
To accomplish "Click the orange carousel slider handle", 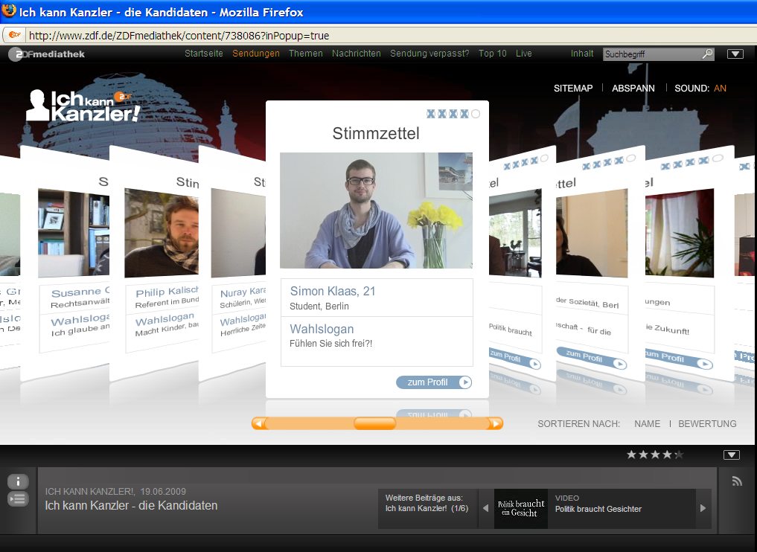I will click(374, 423).
